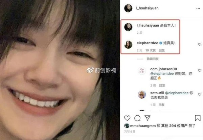
Task: Like the ccm.johnson00 reply
Action: tap(200, 70)
